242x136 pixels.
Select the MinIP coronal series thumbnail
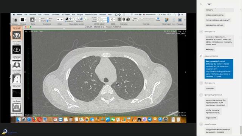(x=17, y=107)
